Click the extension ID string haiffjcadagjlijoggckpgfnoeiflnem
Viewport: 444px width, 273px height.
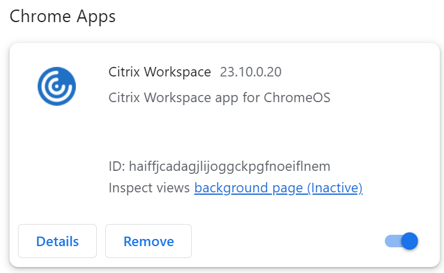(229, 165)
